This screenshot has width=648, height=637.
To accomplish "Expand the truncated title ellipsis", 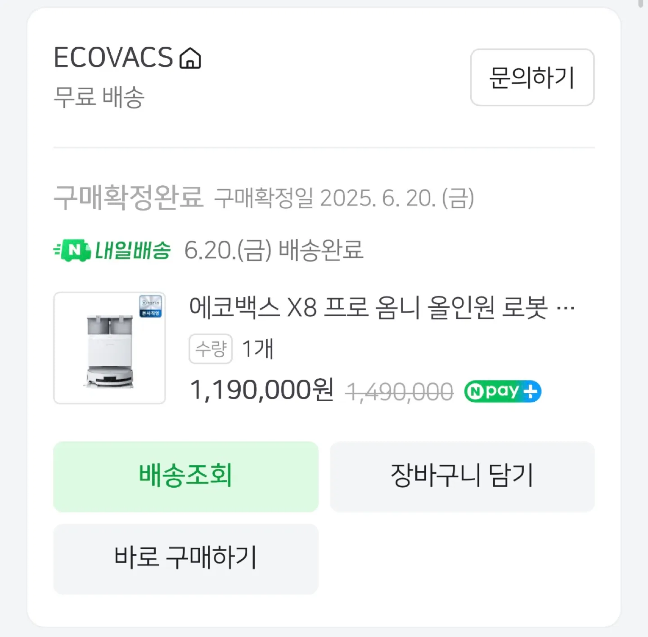I will tap(566, 309).
